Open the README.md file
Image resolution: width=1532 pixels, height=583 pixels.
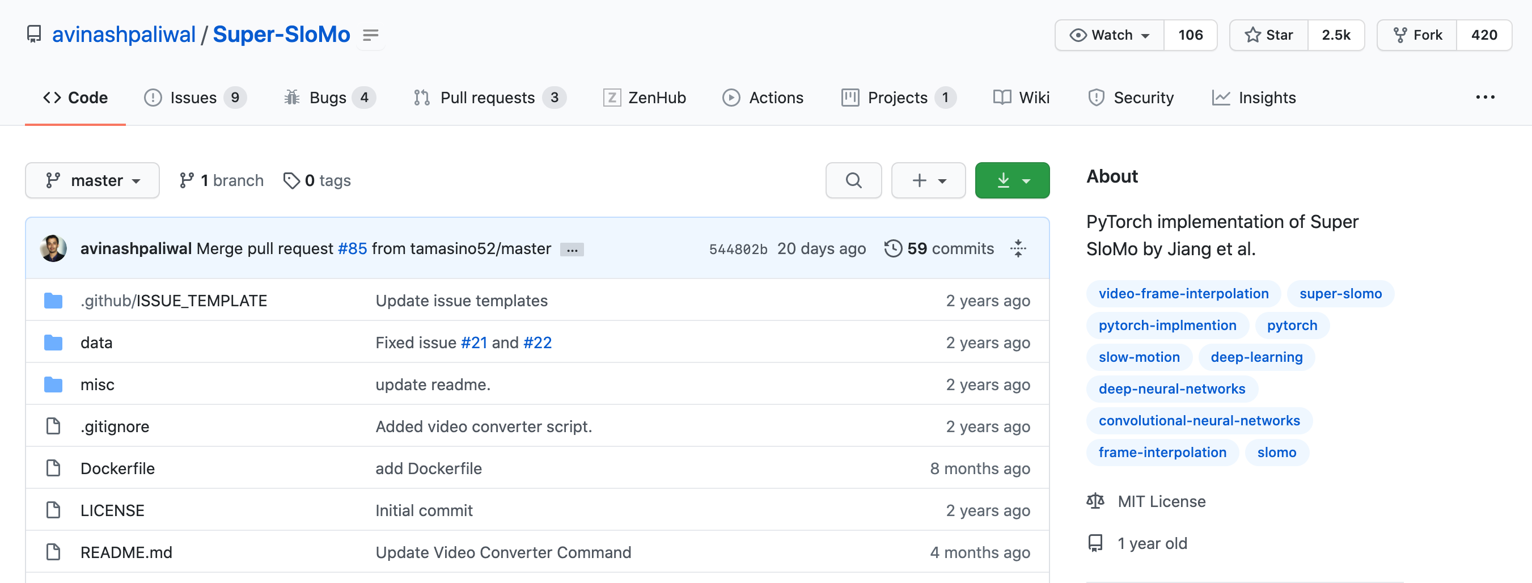126,552
